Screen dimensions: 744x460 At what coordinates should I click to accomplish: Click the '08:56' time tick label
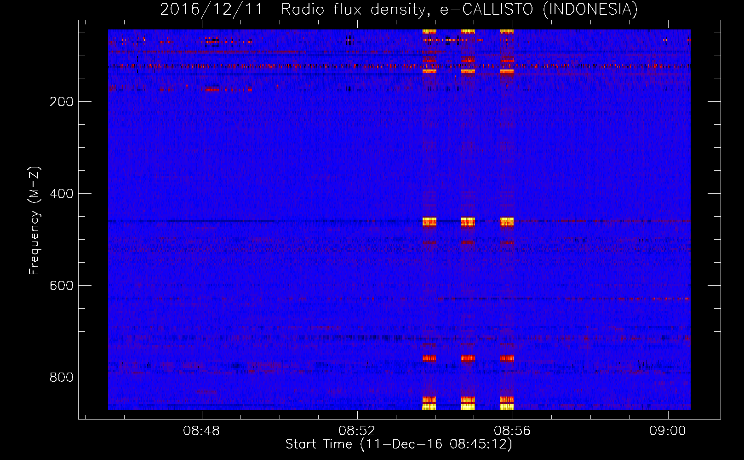(512, 431)
